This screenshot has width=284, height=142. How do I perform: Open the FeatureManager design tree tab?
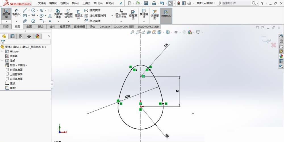(4, 36)
